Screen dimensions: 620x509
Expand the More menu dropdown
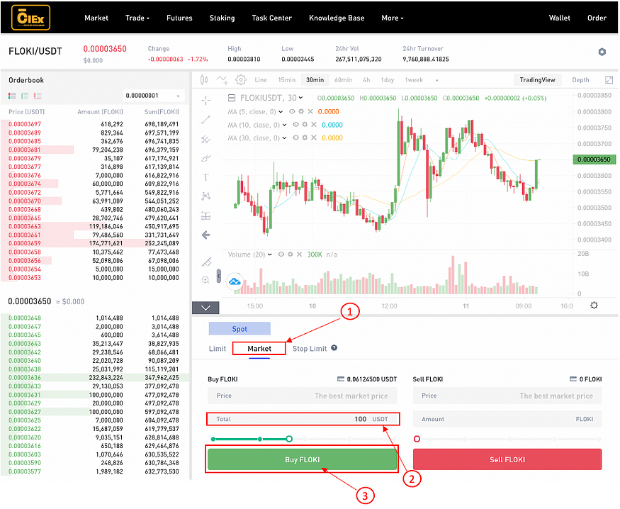(393, 18)
